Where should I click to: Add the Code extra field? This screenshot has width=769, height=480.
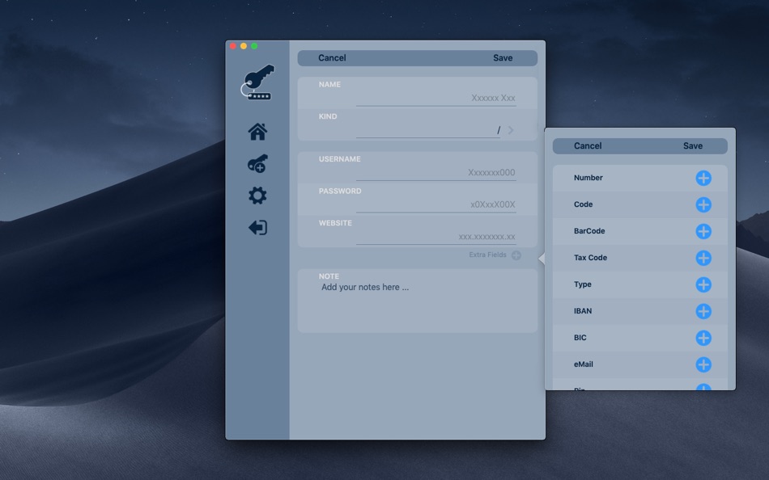pyautogui.click(x=703, y=204)
